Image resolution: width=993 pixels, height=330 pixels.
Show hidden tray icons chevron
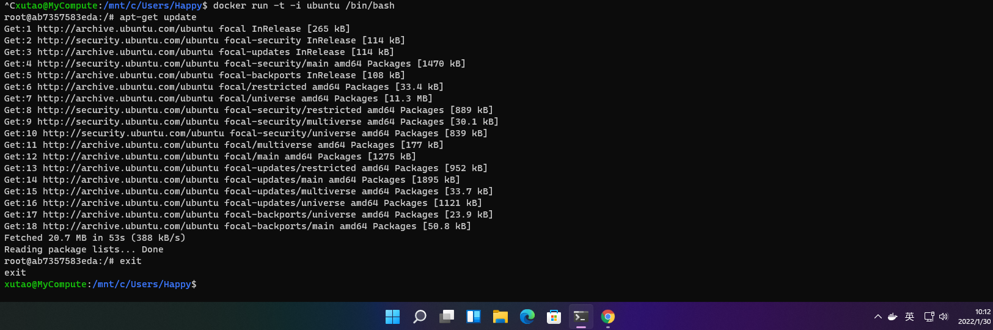pos(878,317)
